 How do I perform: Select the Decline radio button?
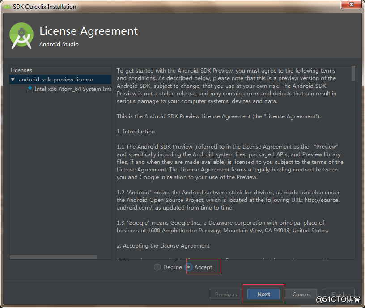point(157,267)
